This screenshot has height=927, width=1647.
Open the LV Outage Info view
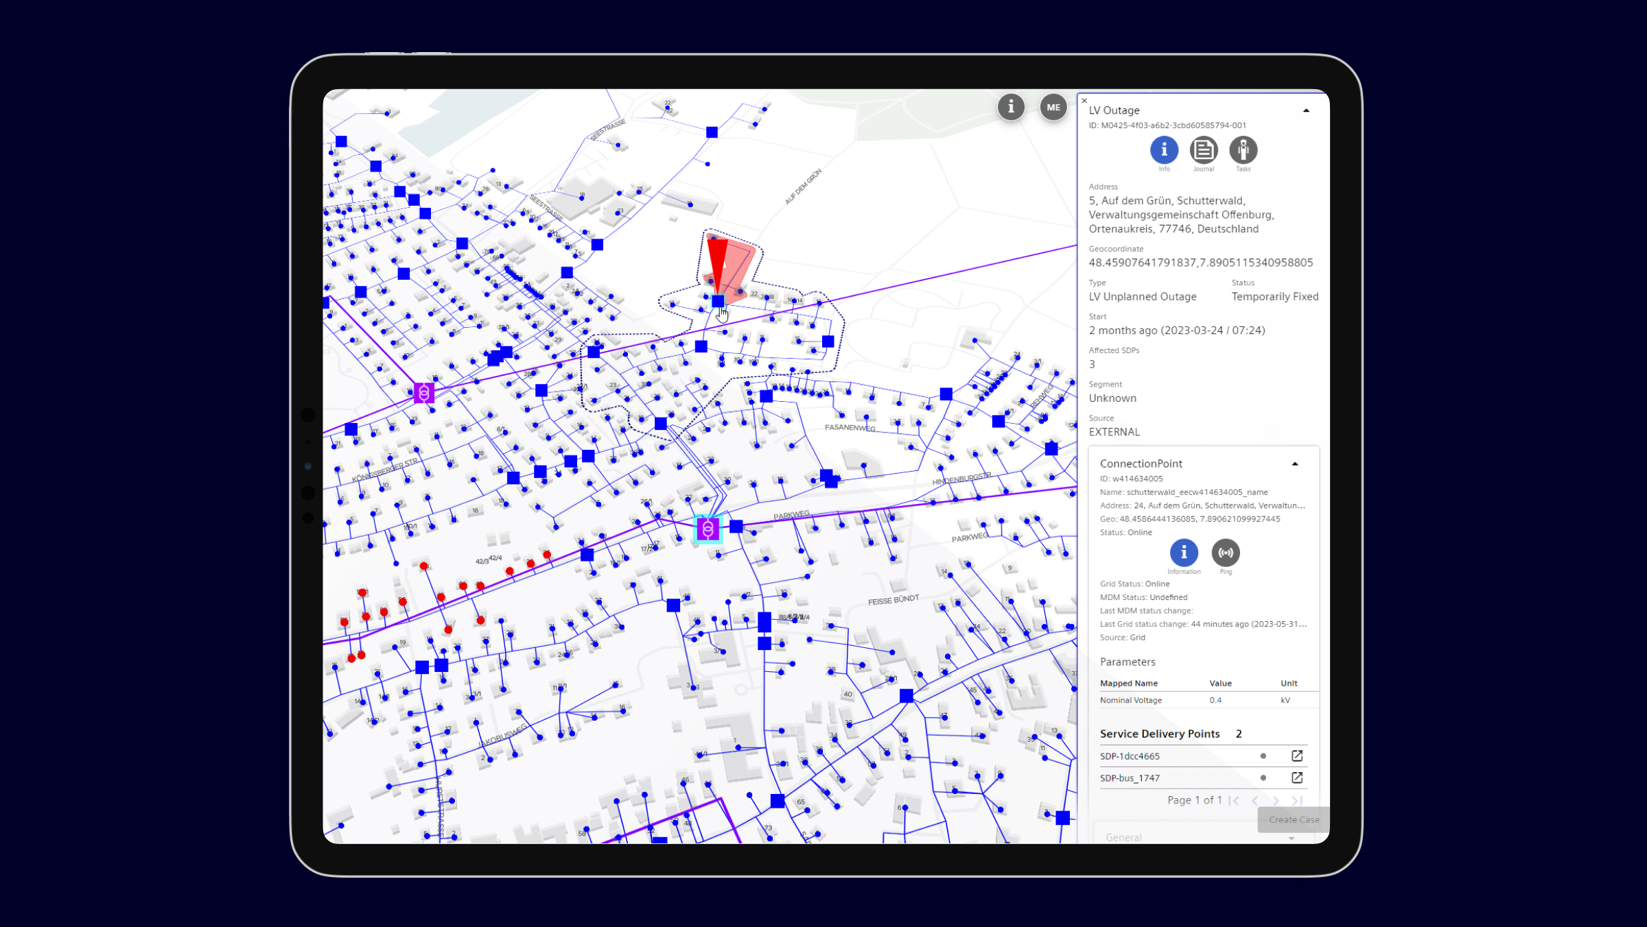[1164, 149]
